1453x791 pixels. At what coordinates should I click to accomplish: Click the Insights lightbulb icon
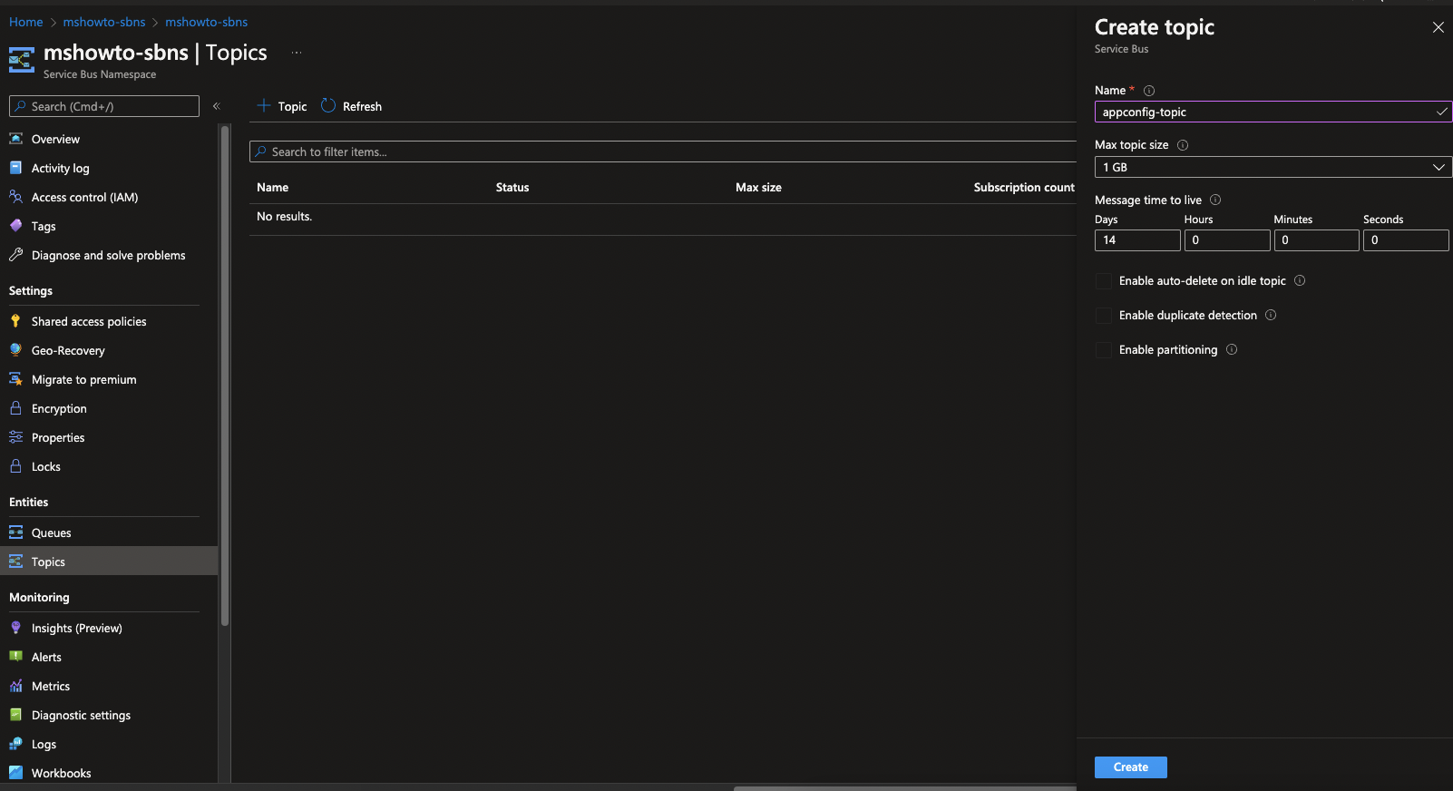tap(15, 628)
